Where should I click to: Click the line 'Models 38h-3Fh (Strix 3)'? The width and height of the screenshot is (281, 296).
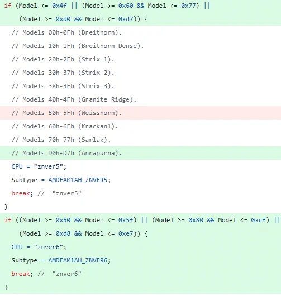pyautogui.click(x=63, y=86)
